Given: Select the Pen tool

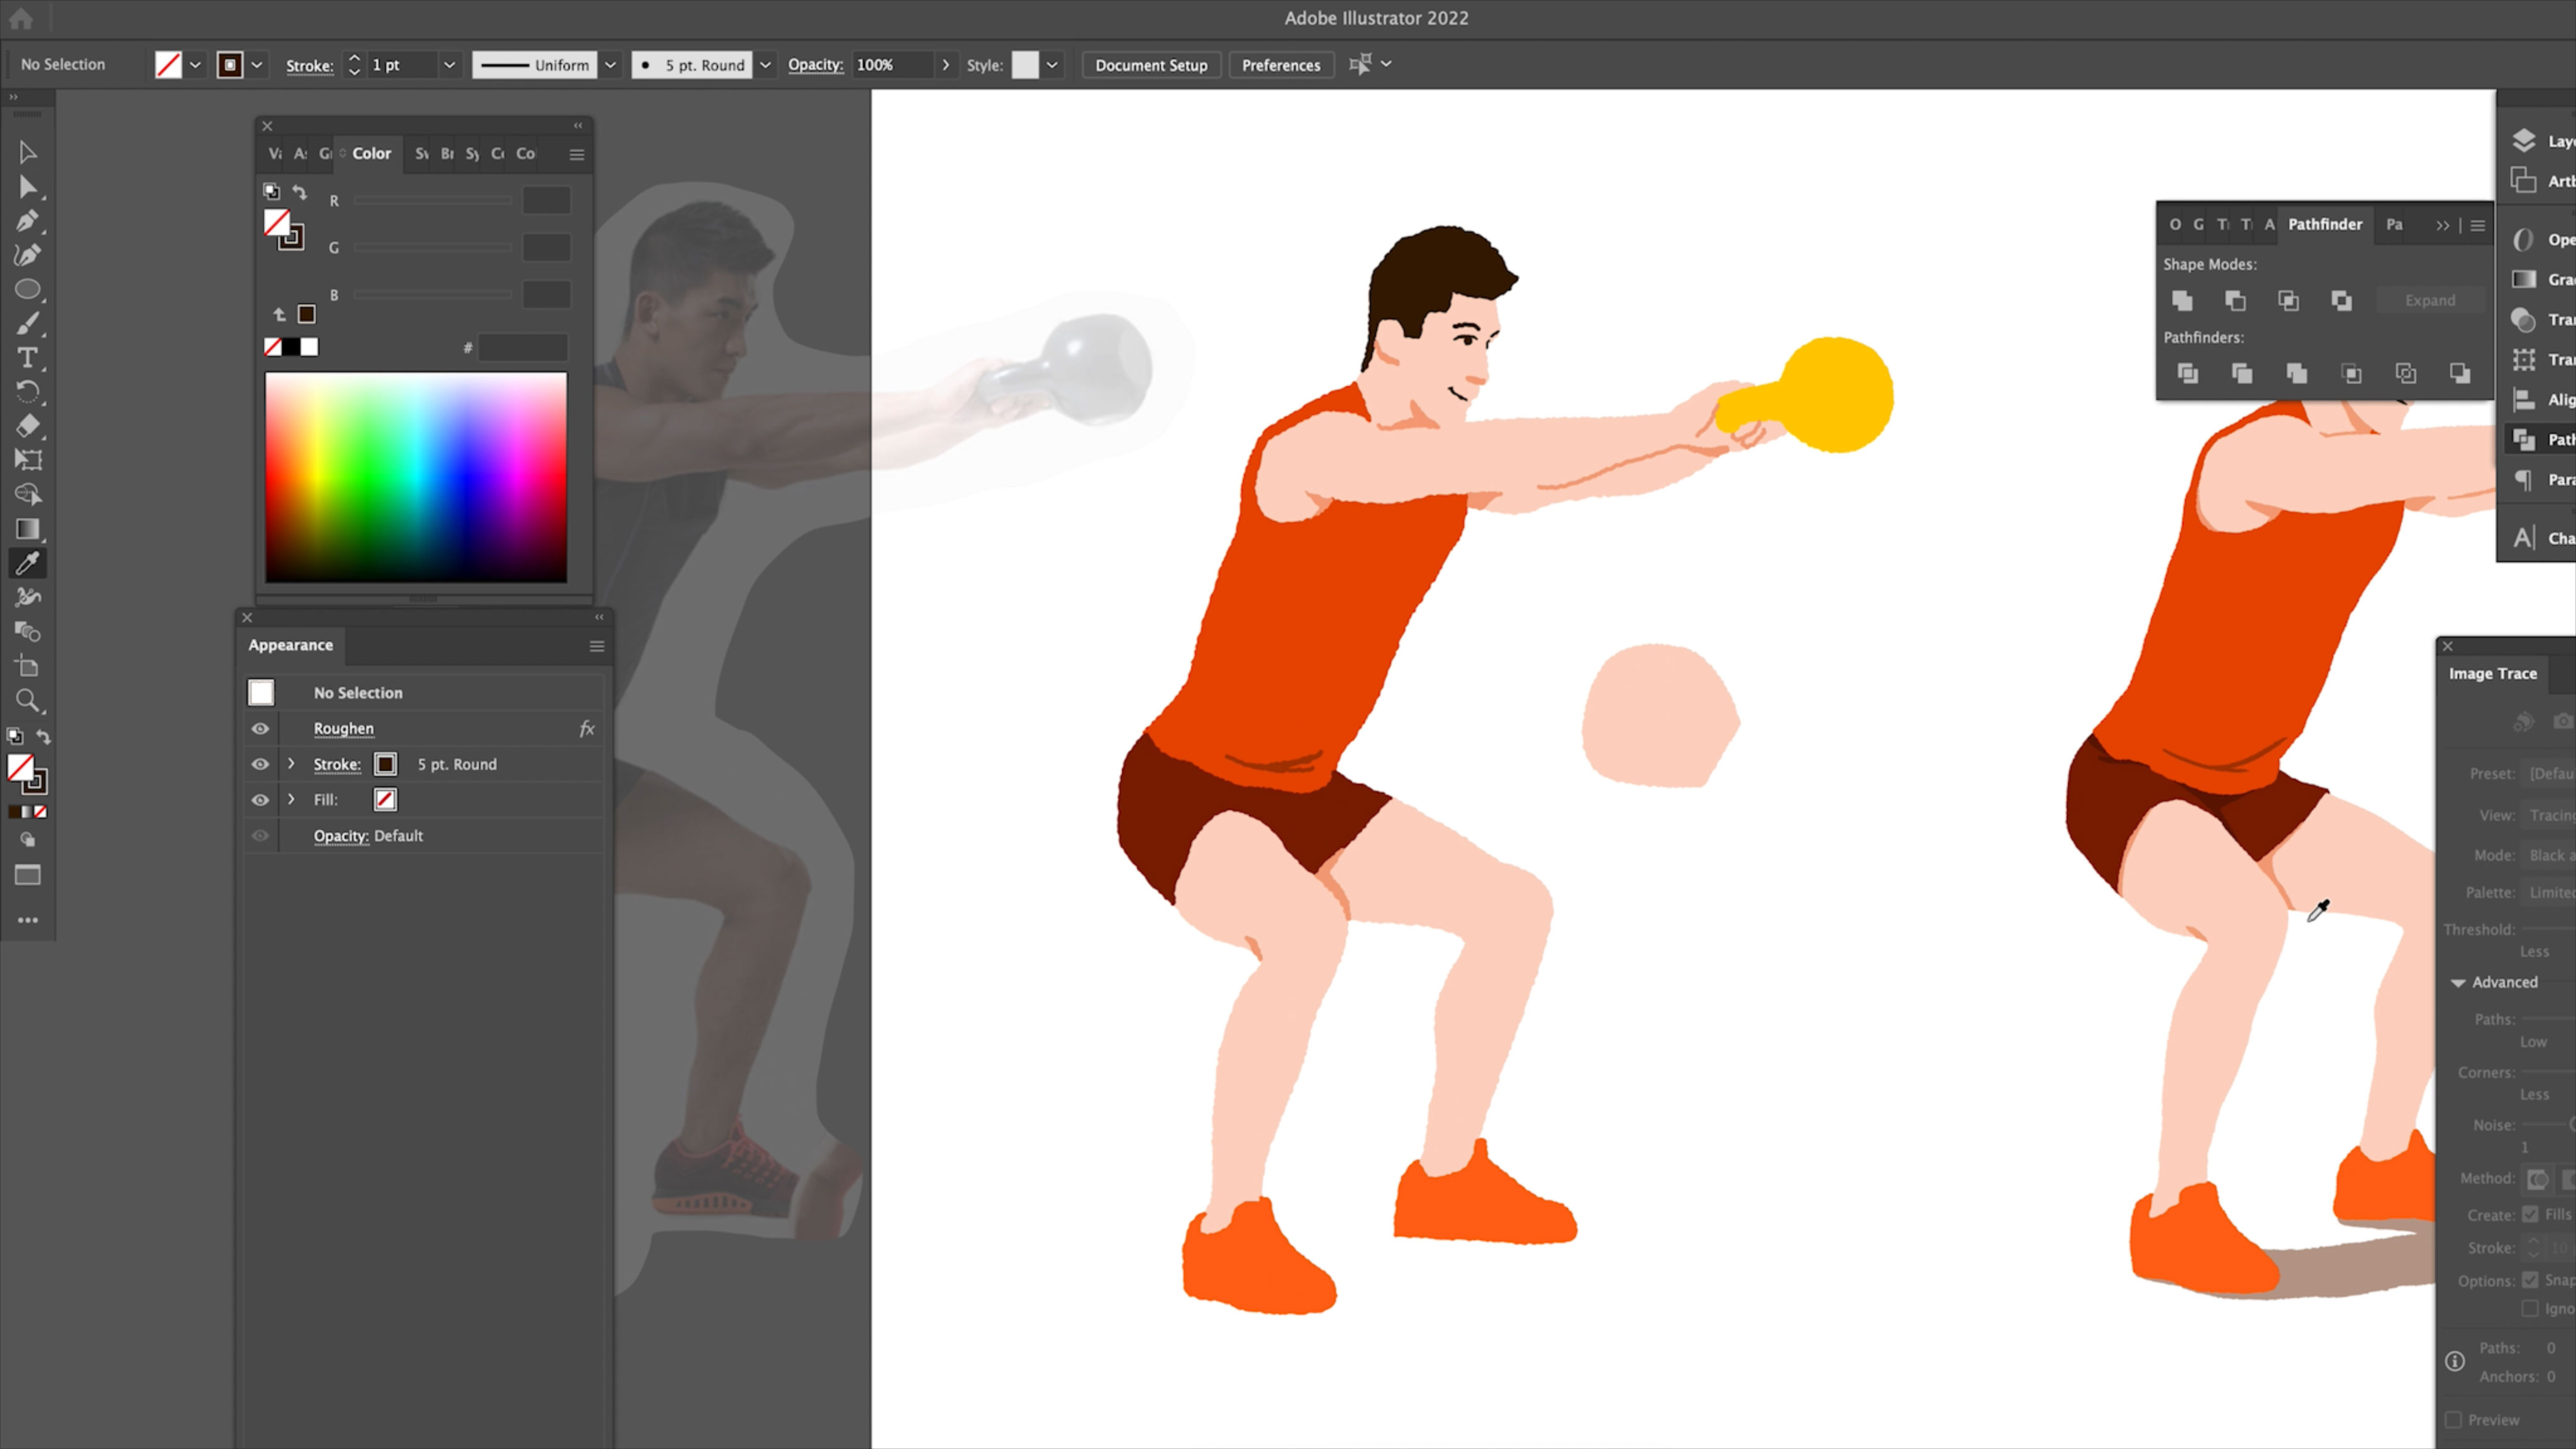Looking at the screenshot, I should tap(27, 221).
